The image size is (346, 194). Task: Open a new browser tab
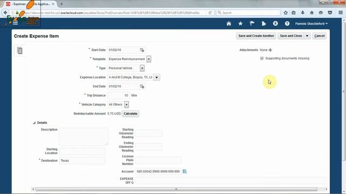(62, 4)
